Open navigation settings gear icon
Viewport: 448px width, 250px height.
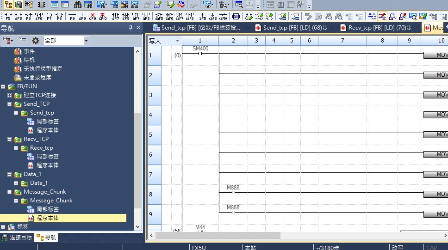tap(35, 41)
